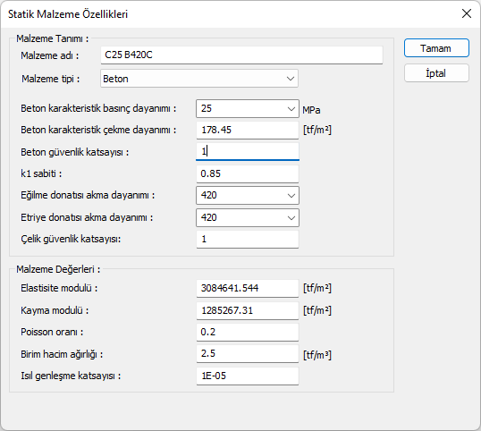481x431 pixels.
Task: Click the chevron arrow beside the value 25
Action: pyautogui.click(x=291, y=109)
